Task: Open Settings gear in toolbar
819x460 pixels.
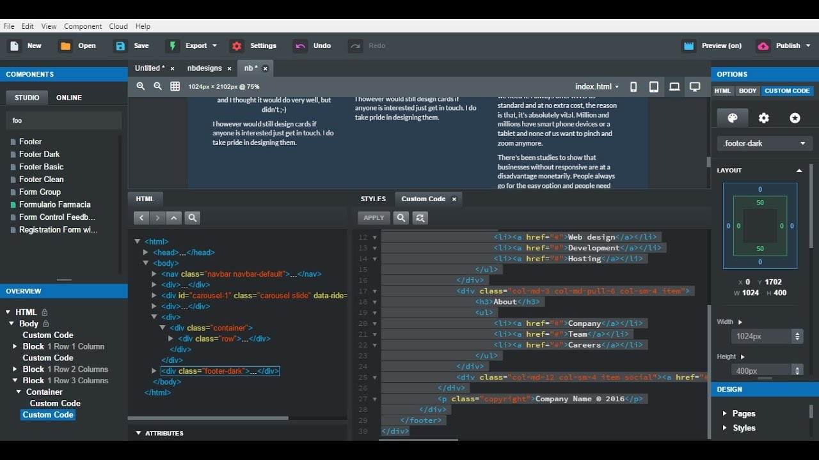Action: tap(237, 46)
